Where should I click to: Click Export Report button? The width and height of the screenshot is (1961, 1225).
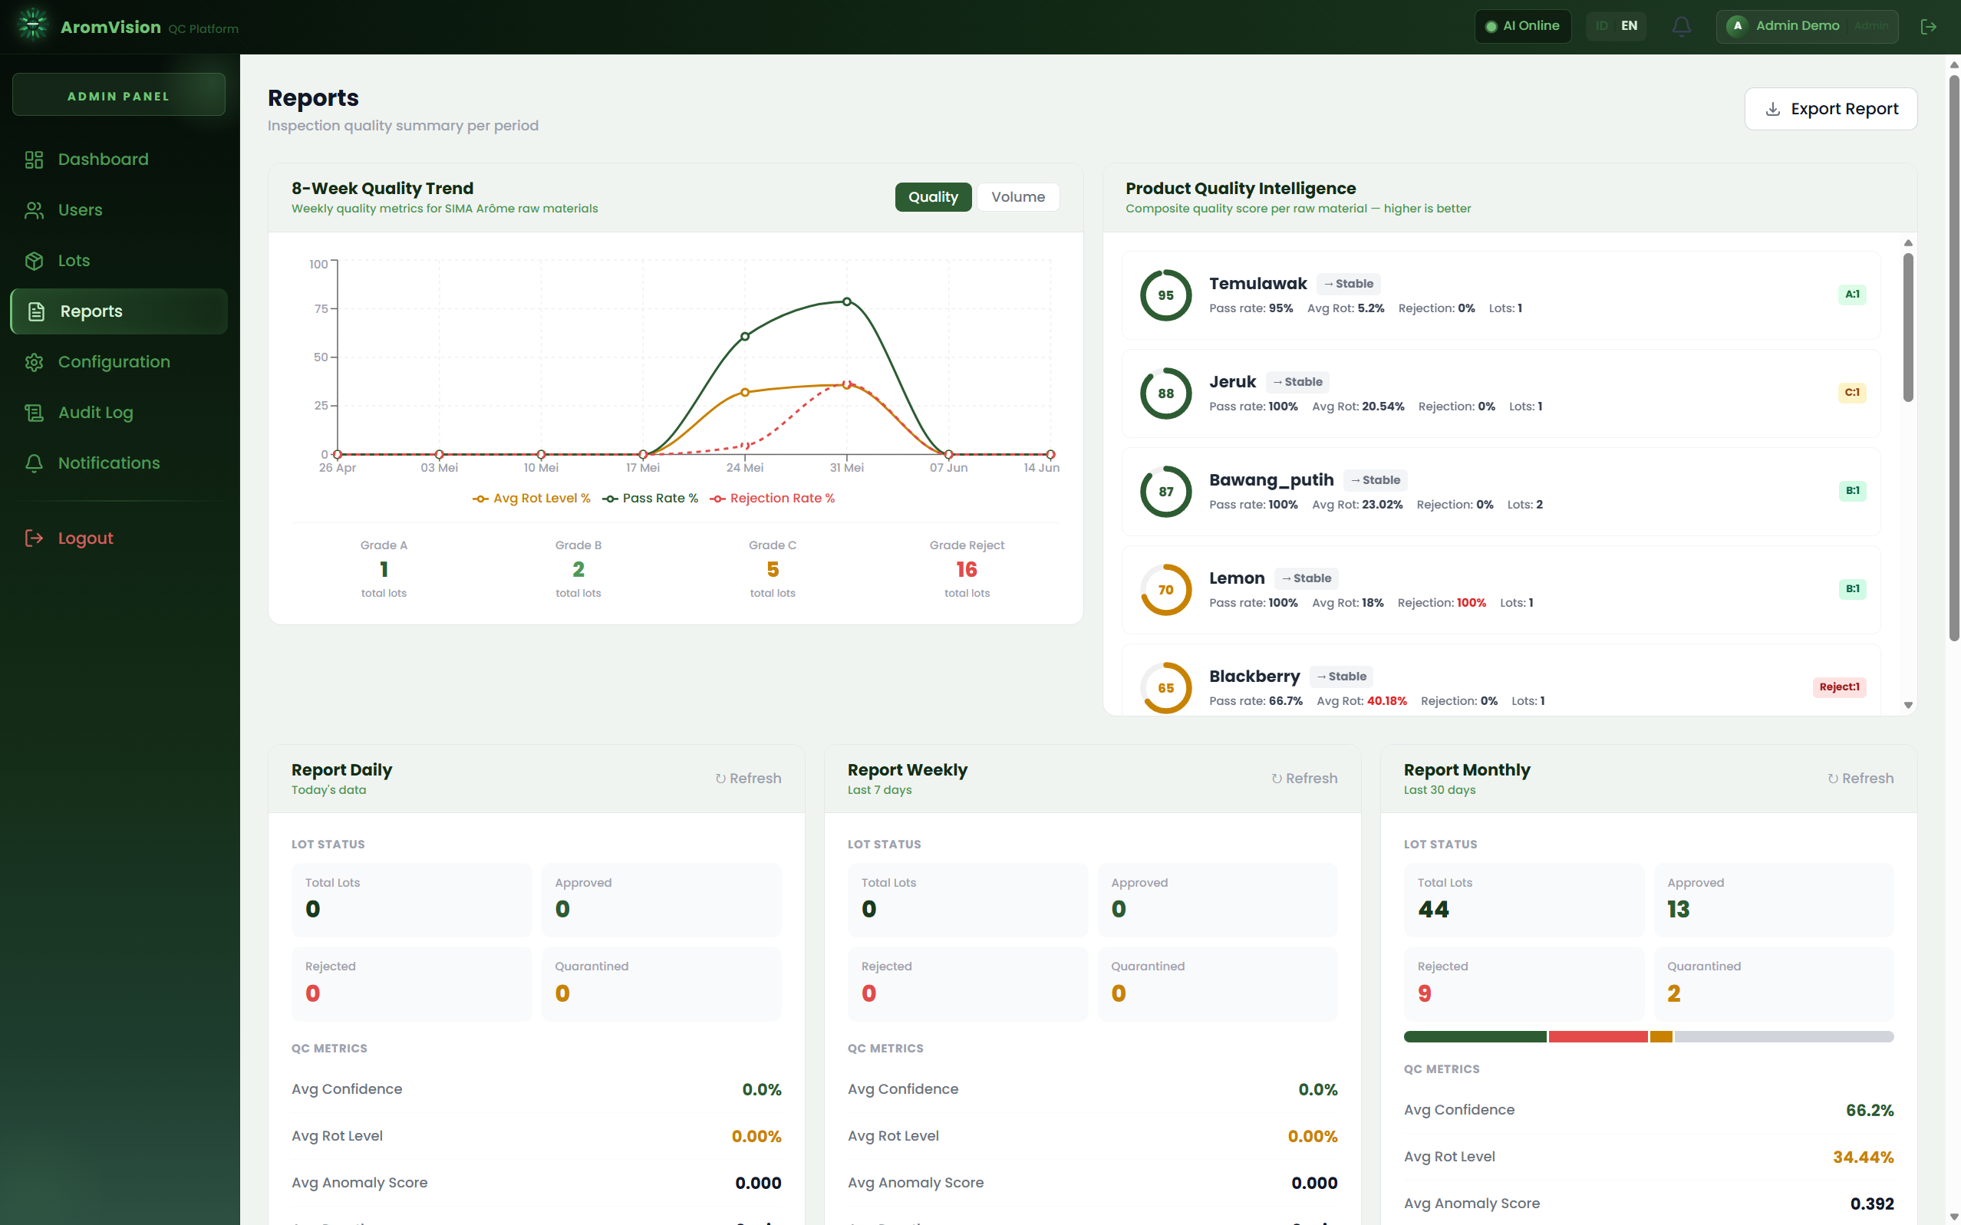pos(1831,109)
